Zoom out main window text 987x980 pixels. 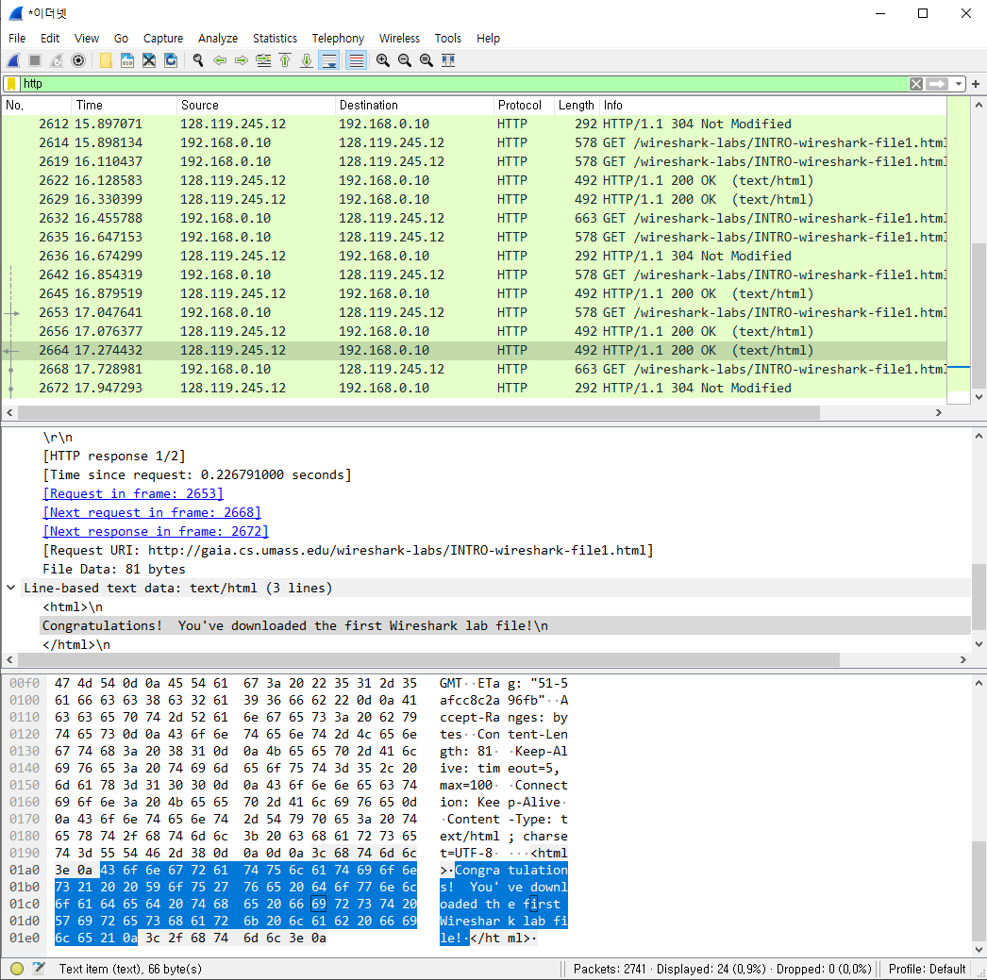405,60
